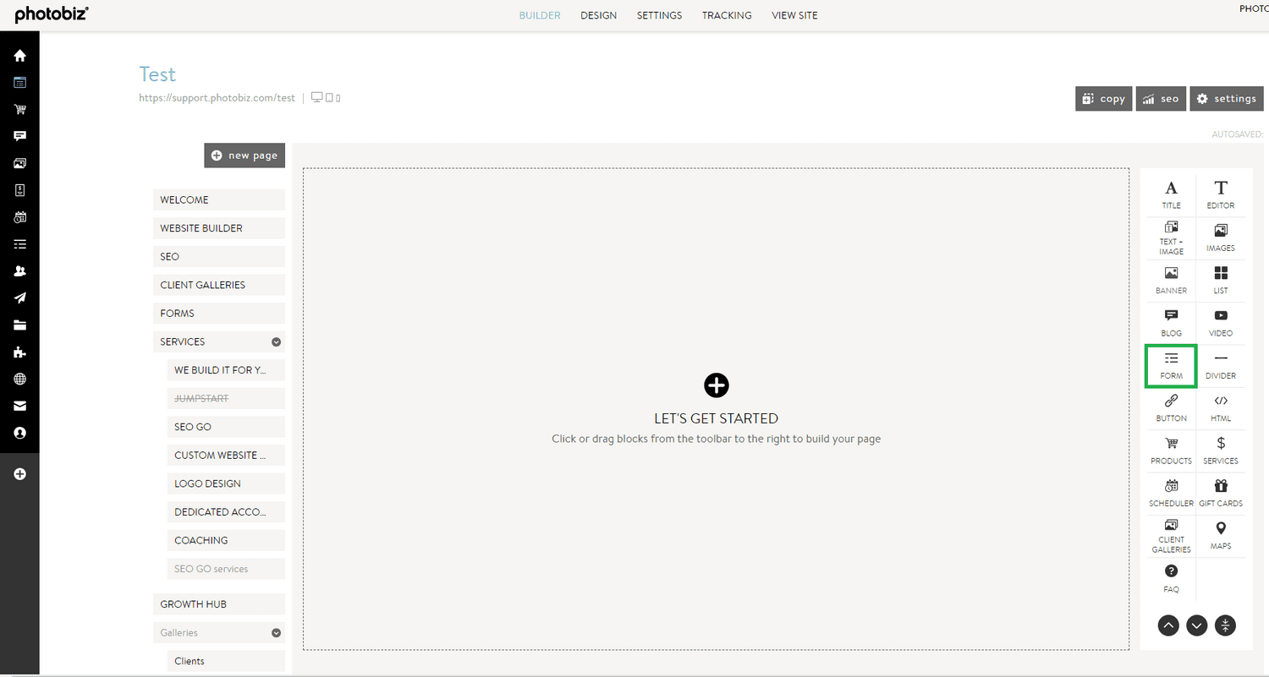This screenshot has width=1269, height=677.
Task: Click the new page button
Action: coord(244,156)
